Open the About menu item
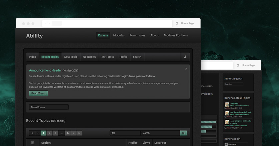 tap(154, 35)
